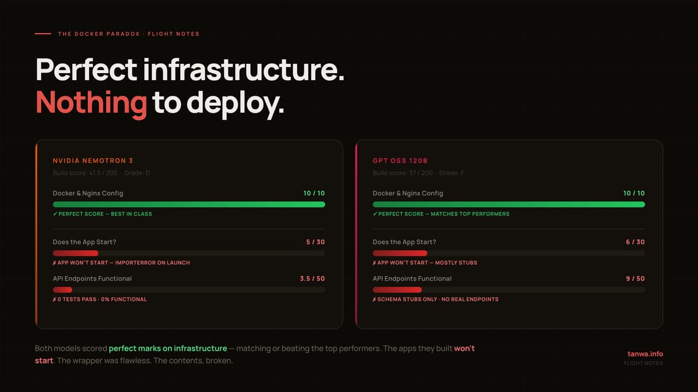Select the NVIDIA Nemotron 3 card title
Image resolution: width=698 pixels, height=392 pixels.
tap(92, 160)
